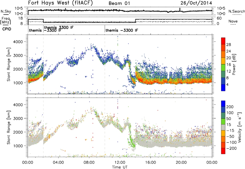Select the 'Beam 01' header label
The width and height of the screenshot is (245, 169).
pos(119,3)
